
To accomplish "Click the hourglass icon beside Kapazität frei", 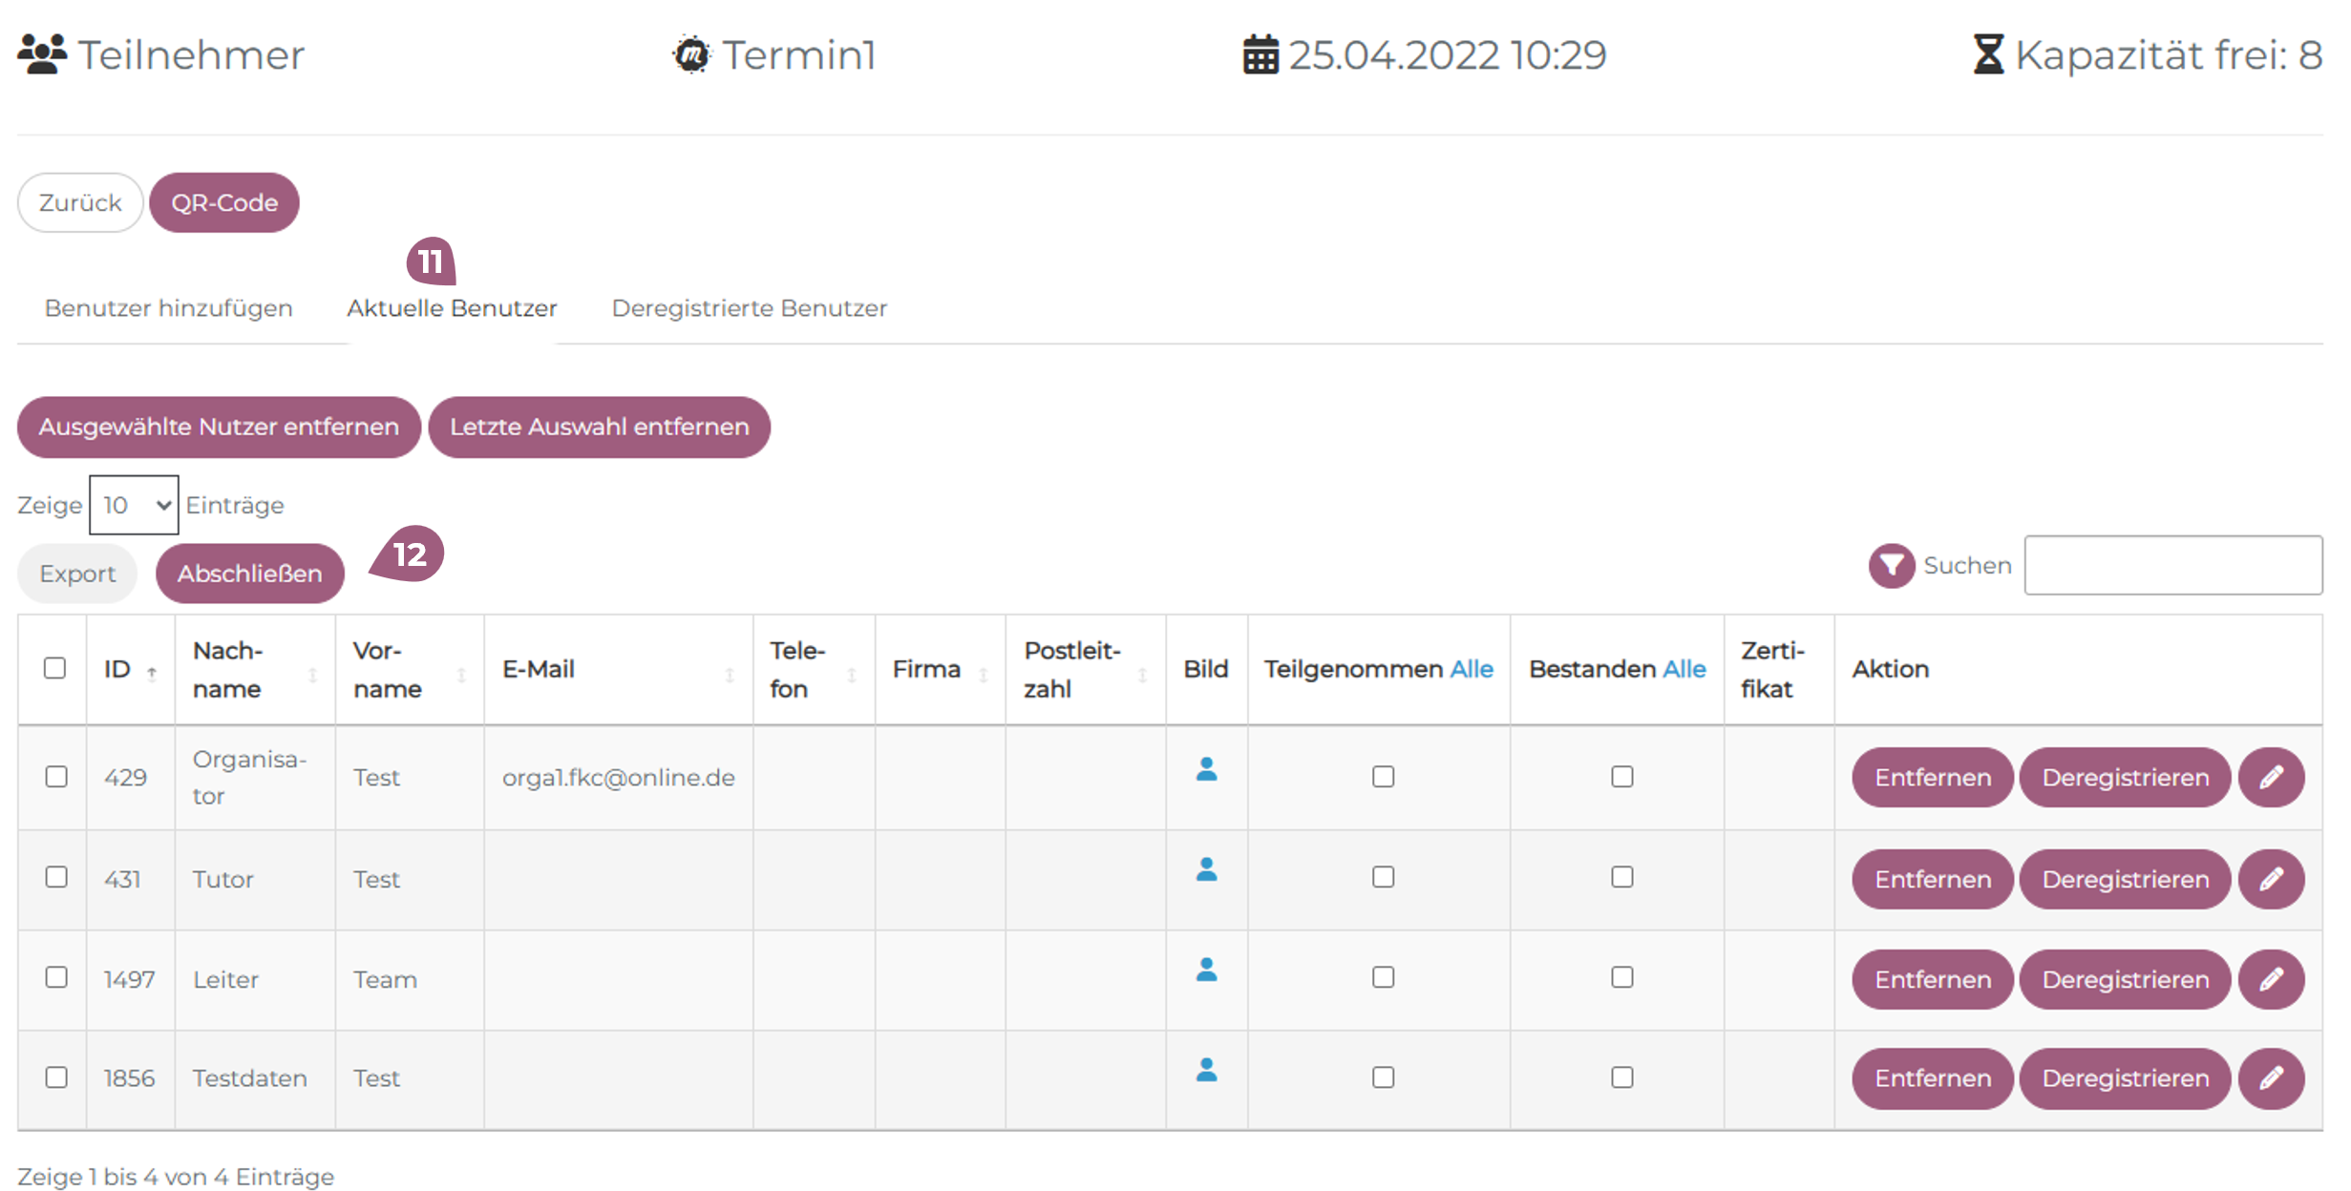I will (1987, 54).
